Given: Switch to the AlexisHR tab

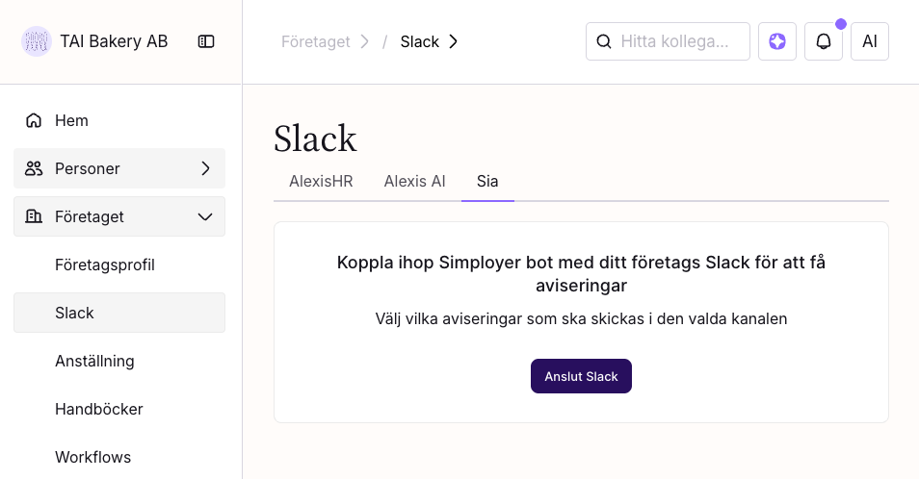Looking at the screenshot, I should pyautogui.click(x=321, y=181).
